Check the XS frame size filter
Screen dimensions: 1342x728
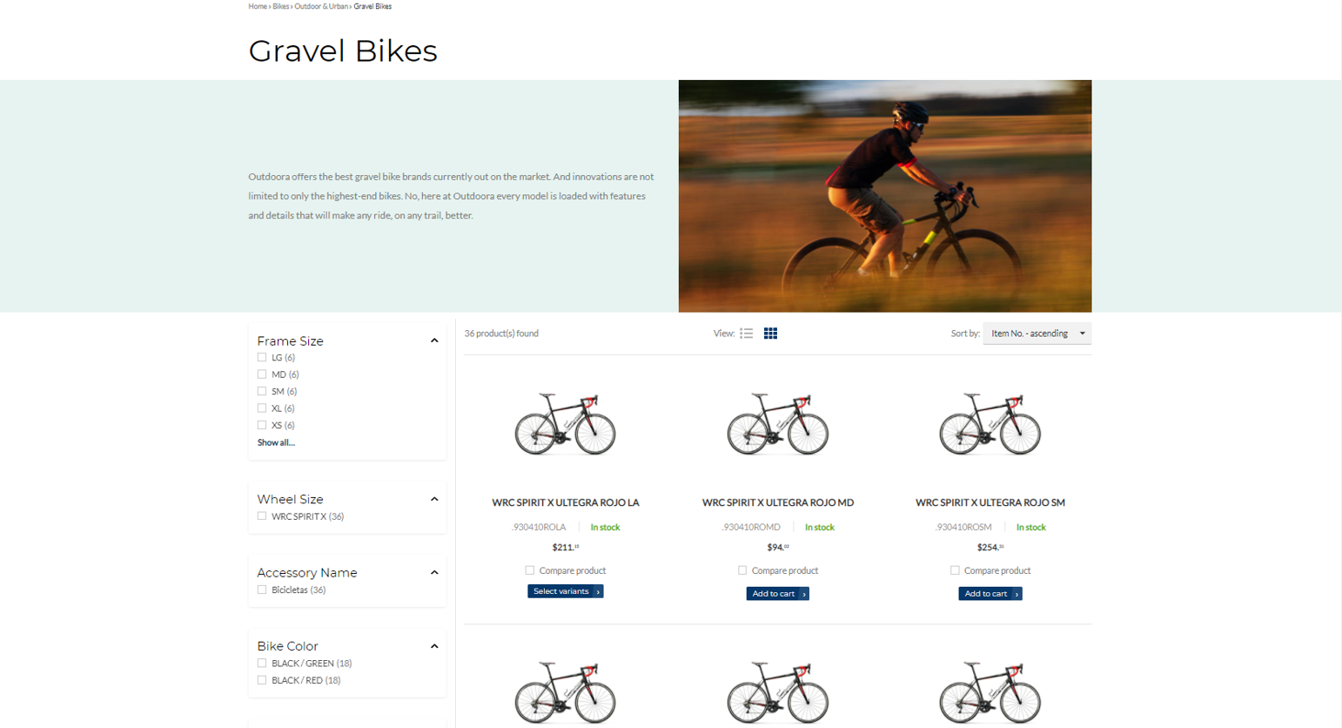262,425
